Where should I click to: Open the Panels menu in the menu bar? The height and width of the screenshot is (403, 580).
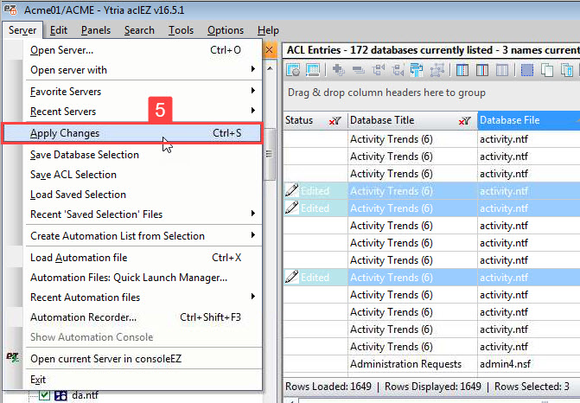(x=96, y=30)
